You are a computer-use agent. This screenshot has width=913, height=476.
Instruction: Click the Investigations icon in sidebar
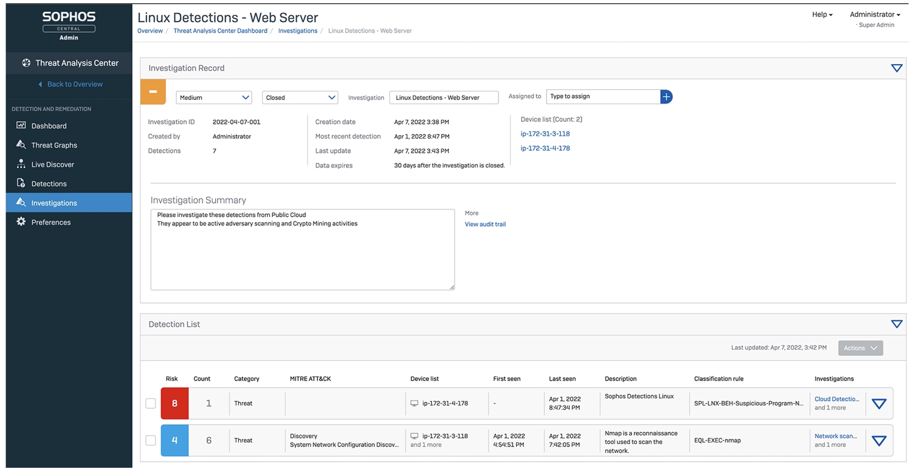(21, 202)
